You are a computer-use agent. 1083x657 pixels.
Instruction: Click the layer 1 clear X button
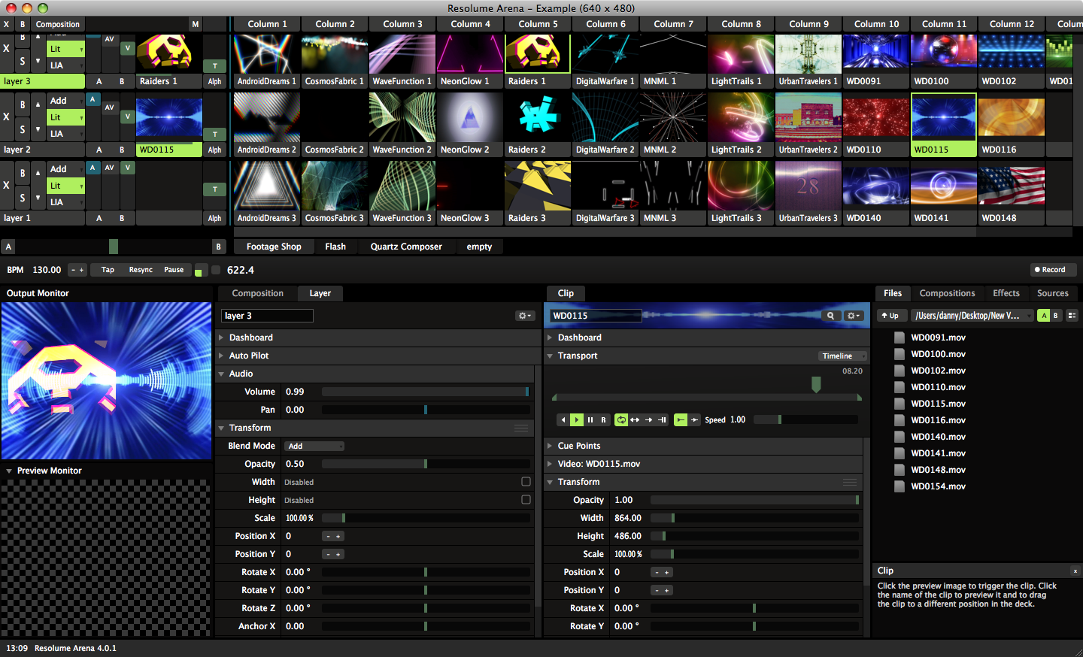[7, 185]
